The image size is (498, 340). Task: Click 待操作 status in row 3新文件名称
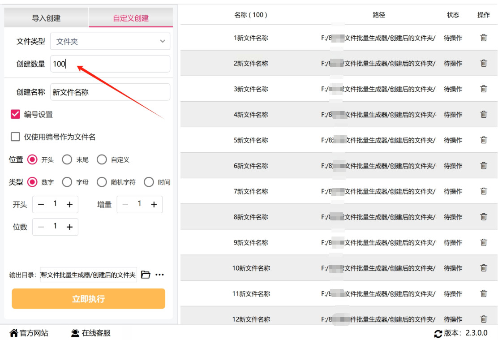point(453,89)
